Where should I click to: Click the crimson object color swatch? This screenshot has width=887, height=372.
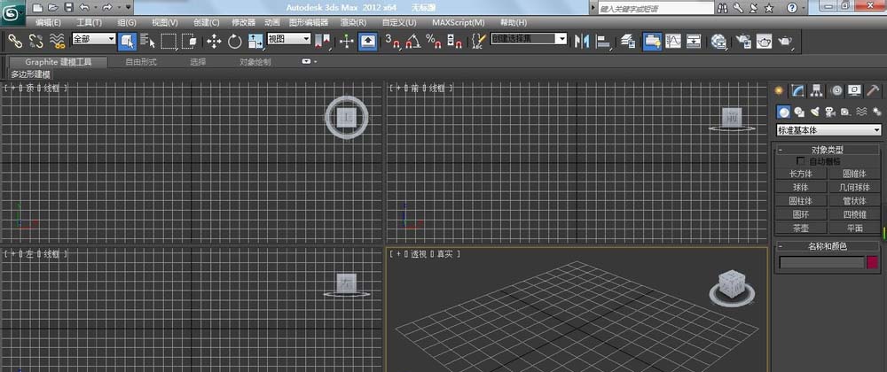(873, 262)
